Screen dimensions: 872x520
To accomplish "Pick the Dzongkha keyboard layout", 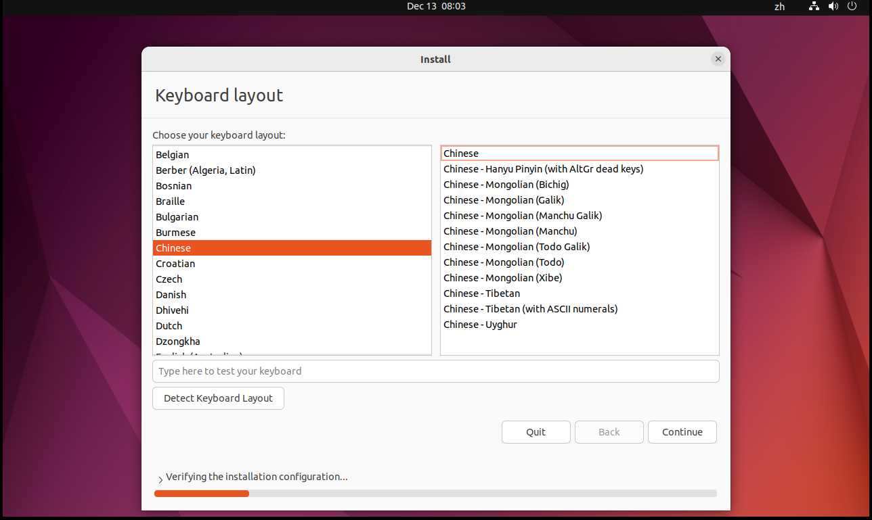I will point(178,341).
